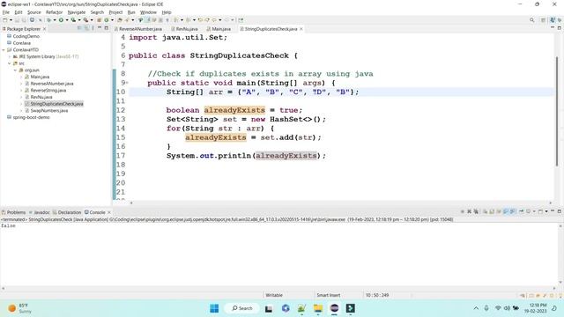Open the Source menu
The width and height of the screenshot is (564, 317).
coord(34,12)
